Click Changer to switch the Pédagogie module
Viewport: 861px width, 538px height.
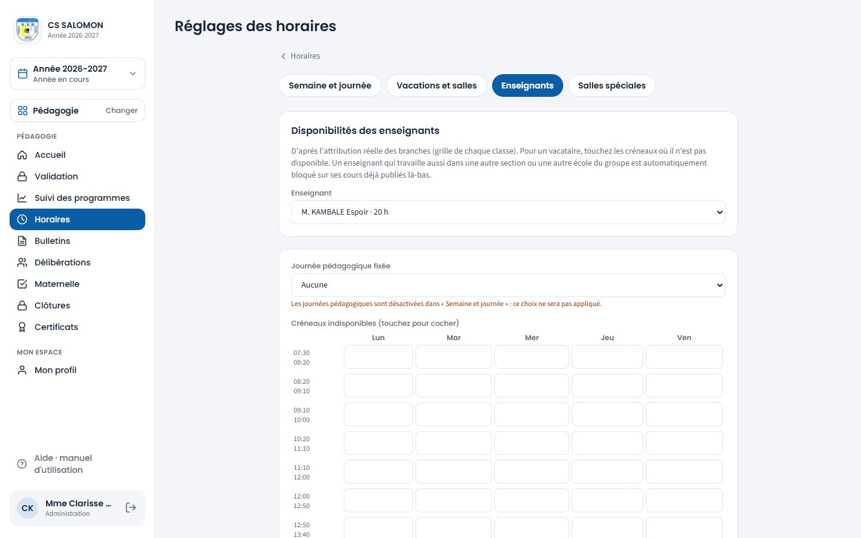coord(121,111)
